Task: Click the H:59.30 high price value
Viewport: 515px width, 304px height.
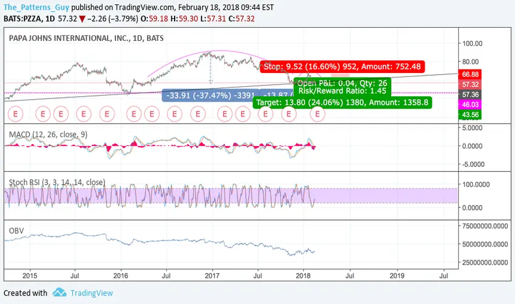Action: pyautogui.click(x=184, y=19)
